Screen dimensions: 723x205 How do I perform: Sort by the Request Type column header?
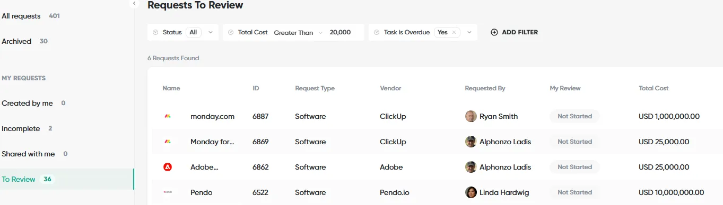[315, 88]
